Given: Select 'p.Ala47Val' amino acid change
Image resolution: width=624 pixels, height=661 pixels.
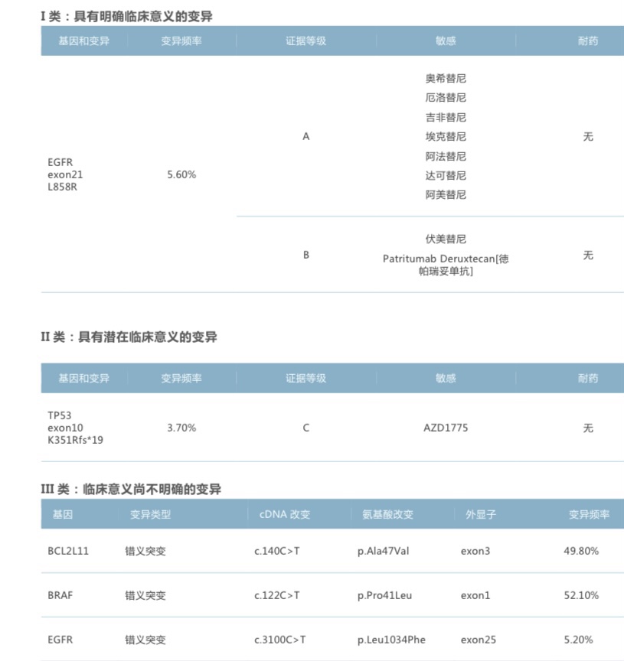Looking at the screenshot, I should (383, 551).
